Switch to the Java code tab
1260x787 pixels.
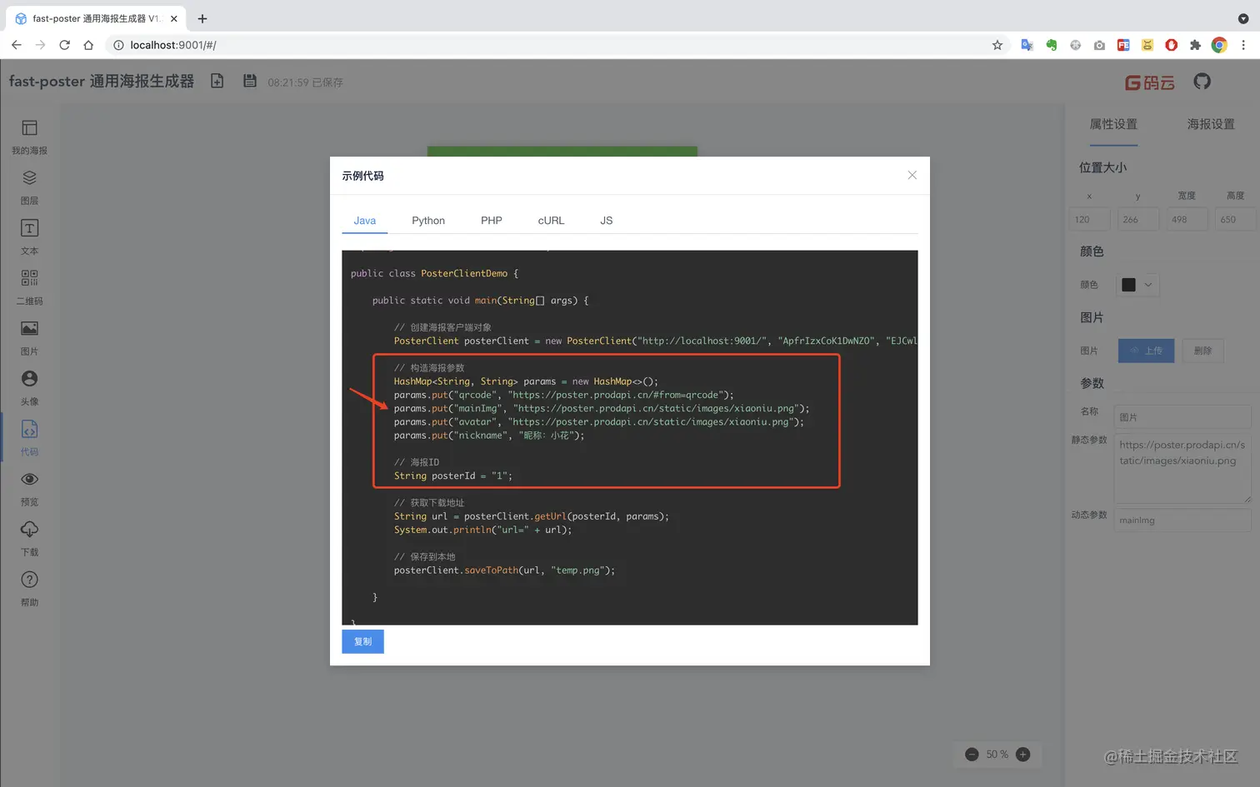[365, 221]
